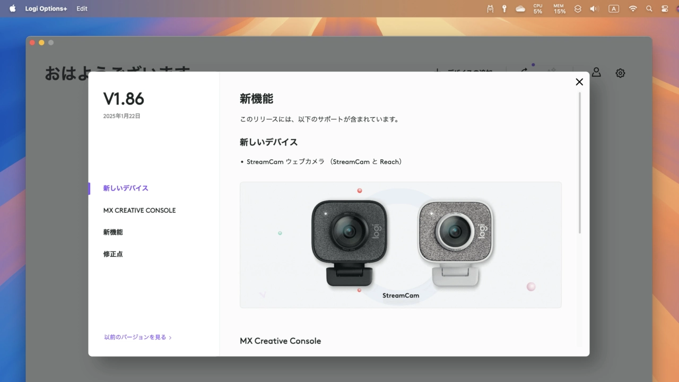Viewport: 679px width, 382px height.
Task: Click the release notes vertical scrollbar
Action: tap(580, 163)
